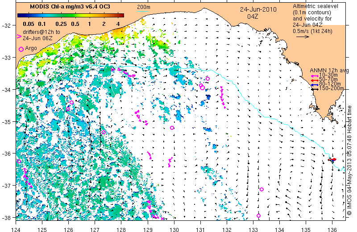Image resolution: width=357 pixels, height=232 pixels.
Task: Click the 124 longitude axis label
Action: pyautogui.click(x=16, y=229)
